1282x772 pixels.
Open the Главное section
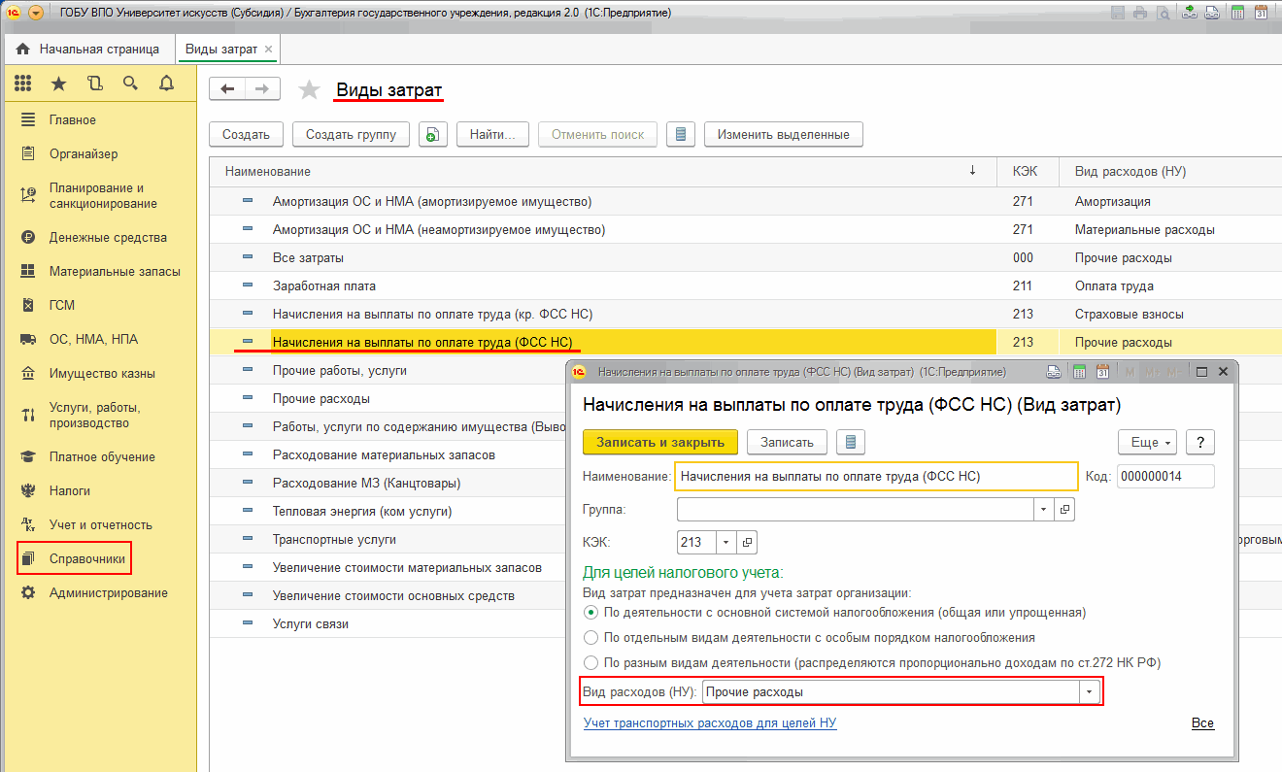pyautogui.click(x=98, y=119)
